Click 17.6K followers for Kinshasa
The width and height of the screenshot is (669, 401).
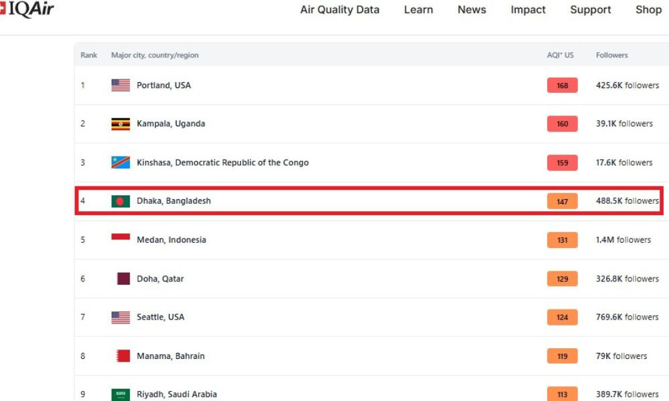[624, 162]
